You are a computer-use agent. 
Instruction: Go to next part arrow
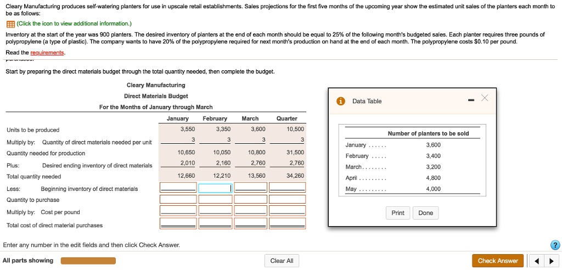pos(551,261)
